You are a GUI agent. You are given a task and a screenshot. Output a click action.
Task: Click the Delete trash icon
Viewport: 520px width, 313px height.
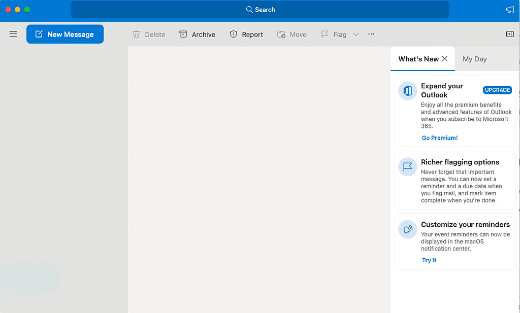136,34
